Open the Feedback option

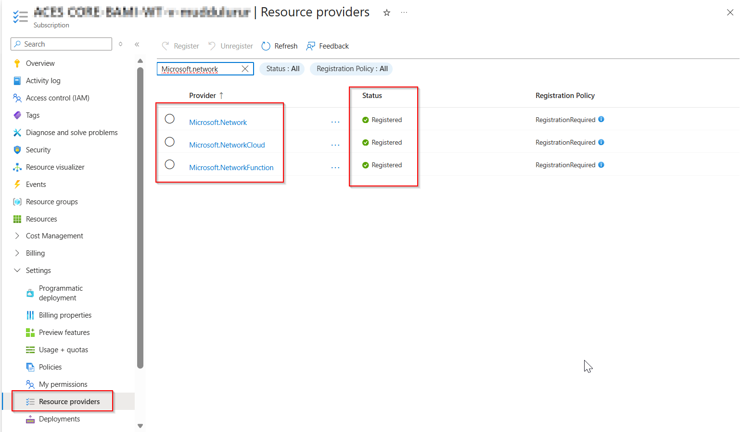pos(328,46)
